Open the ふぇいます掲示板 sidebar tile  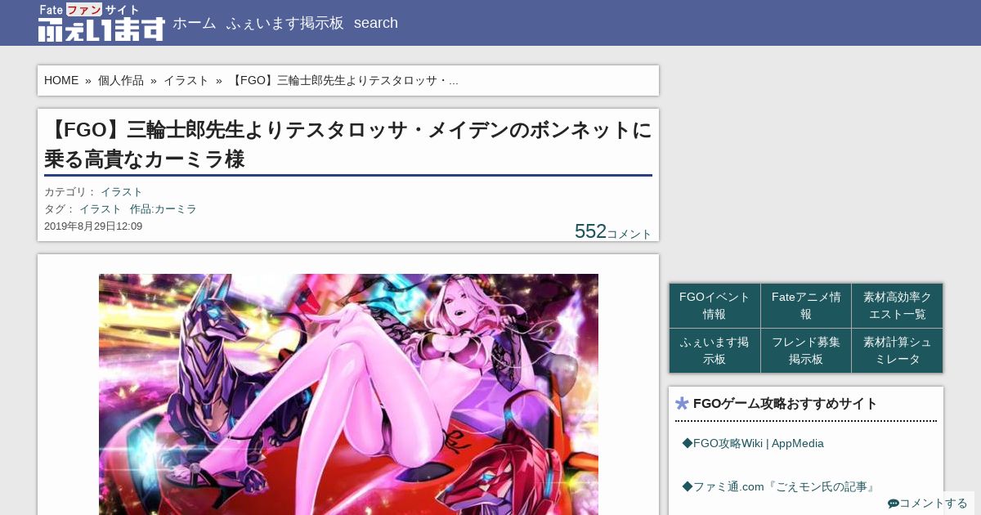(715, 351)
